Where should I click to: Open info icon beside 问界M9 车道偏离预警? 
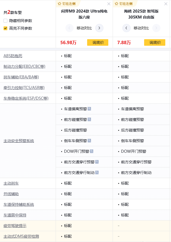tap(89, 109)
